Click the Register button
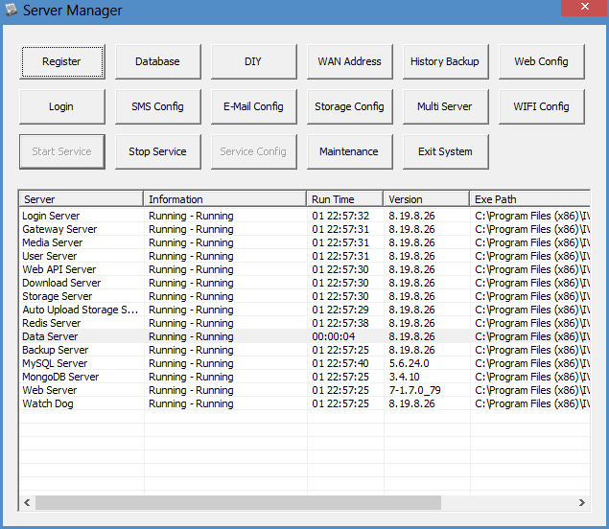This screenshot has width=609, height=529. [x=61, y=61]
